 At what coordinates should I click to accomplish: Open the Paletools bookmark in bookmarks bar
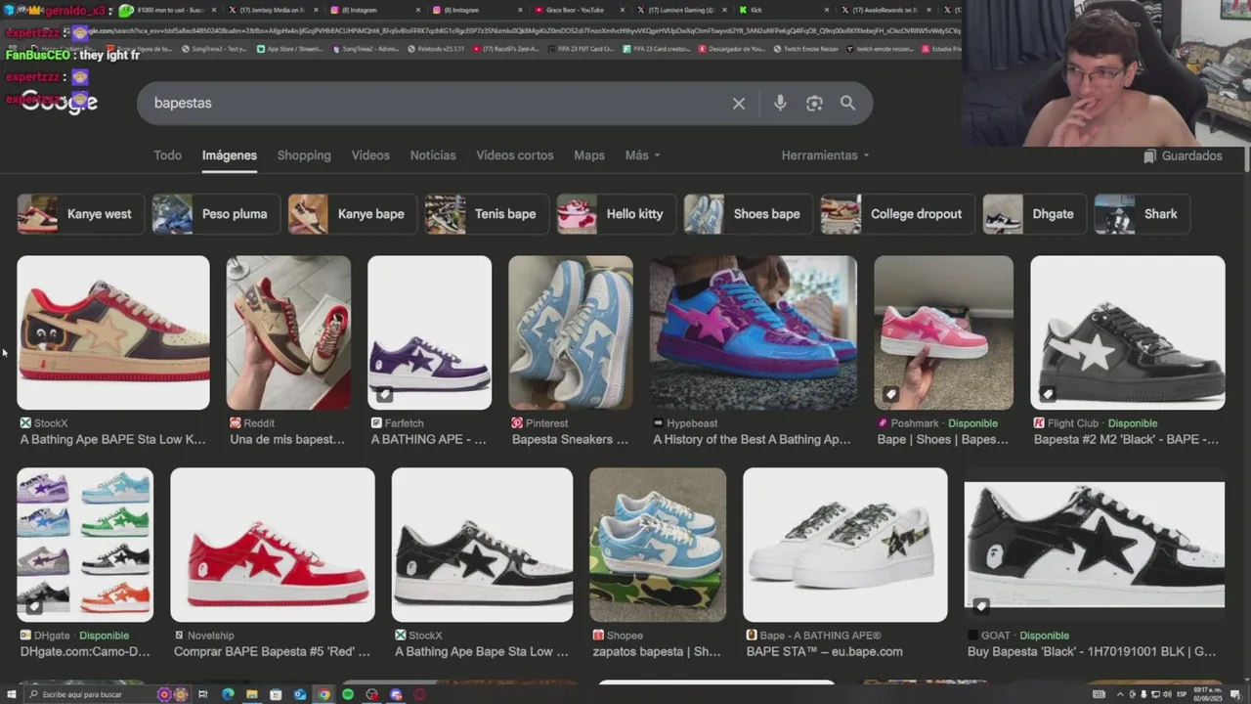click(x=436, y=48)
